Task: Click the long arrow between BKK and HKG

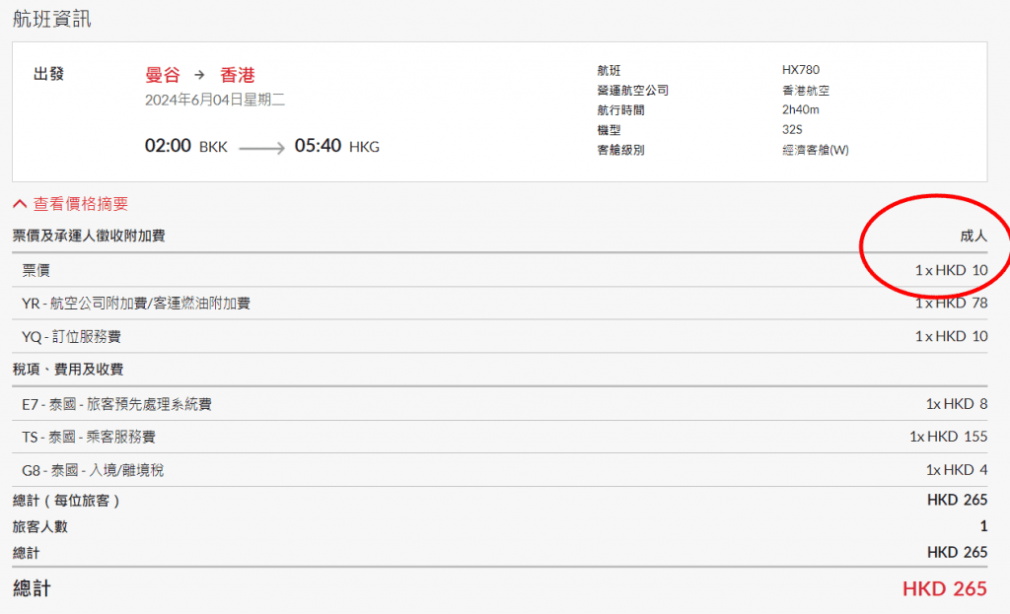Action: click(x=261, y=148)
